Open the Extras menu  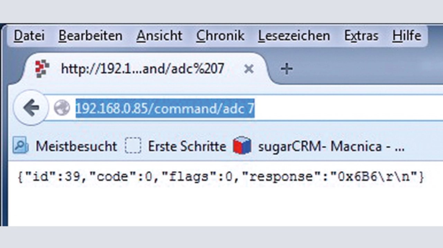[361, 36]
